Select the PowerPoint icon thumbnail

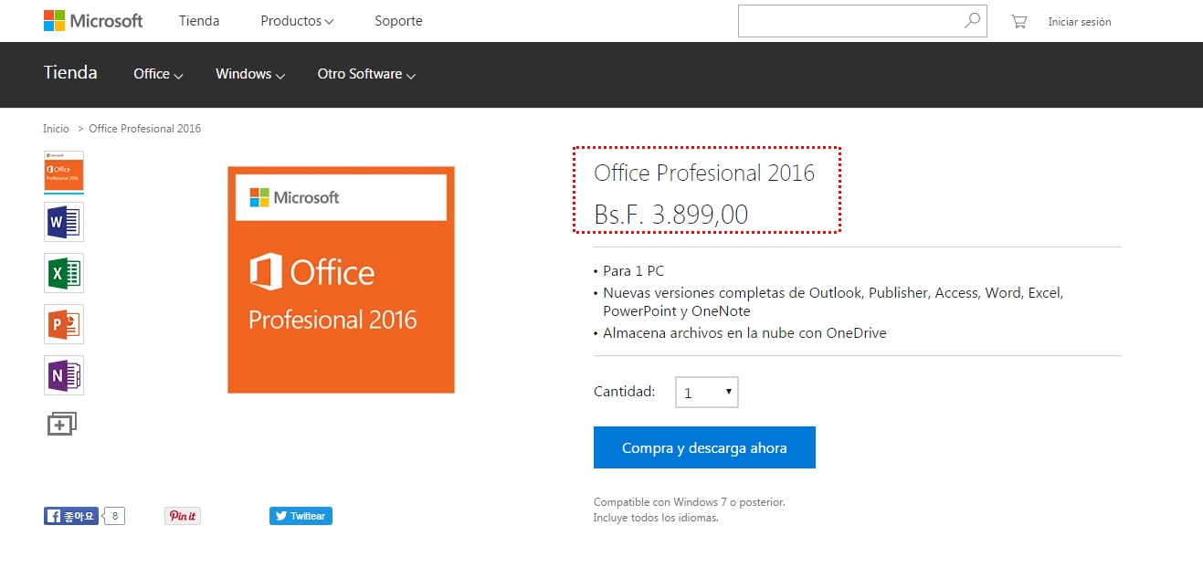[64, 324]
